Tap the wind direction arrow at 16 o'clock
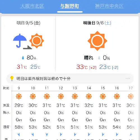Viewport: 140px width, 140px height. (x=117, y=134)
